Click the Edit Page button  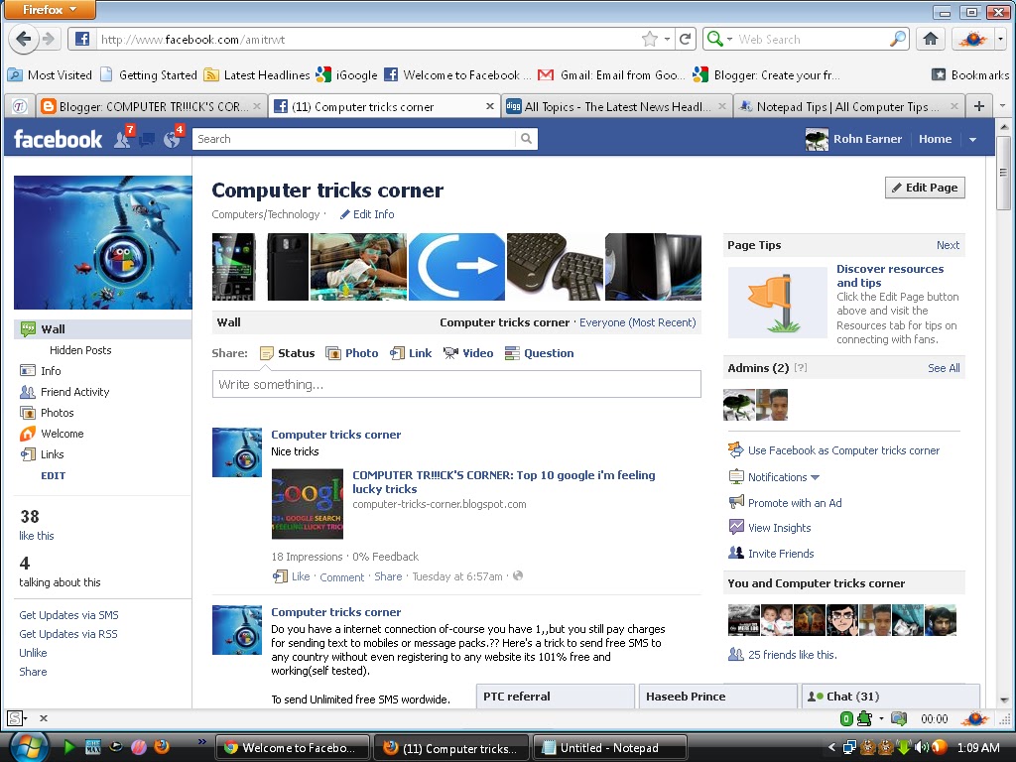pyautogui.click(x=925, y=188)
